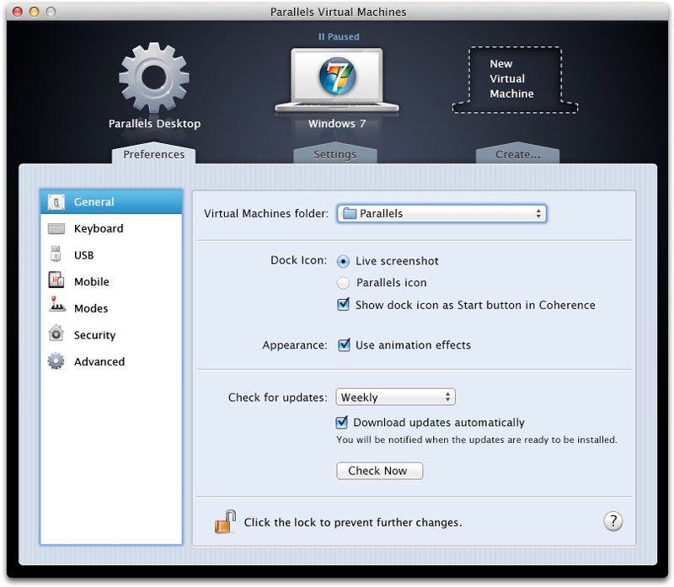
Task: Open the Create... tab
Action: point(517,155)
